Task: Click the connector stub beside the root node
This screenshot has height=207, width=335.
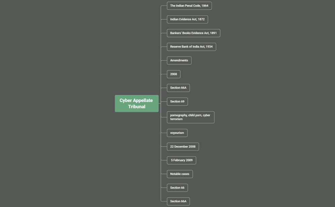Action: tap(160, 103)
